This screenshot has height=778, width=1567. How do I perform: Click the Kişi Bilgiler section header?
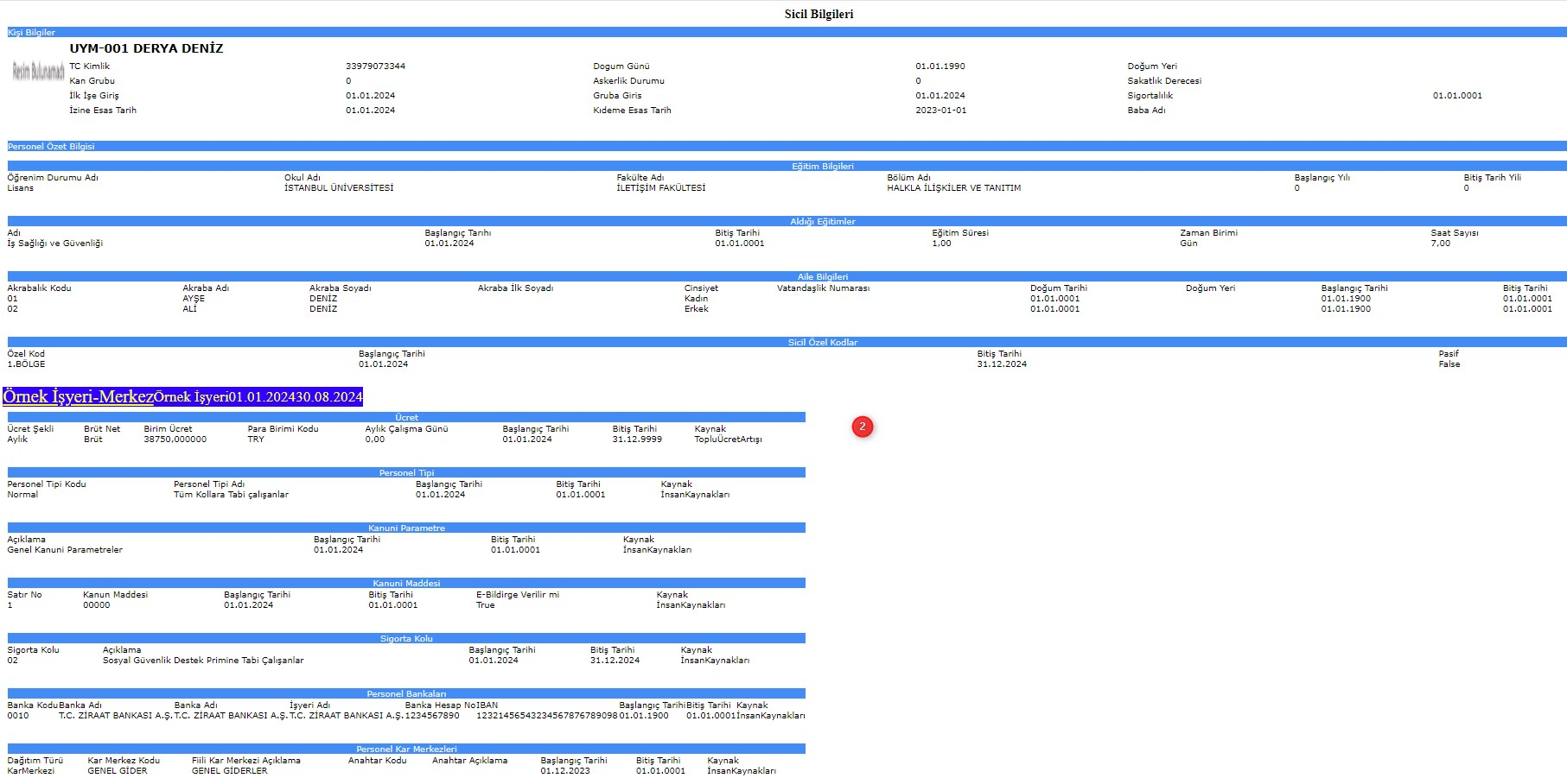pos(787,32)
